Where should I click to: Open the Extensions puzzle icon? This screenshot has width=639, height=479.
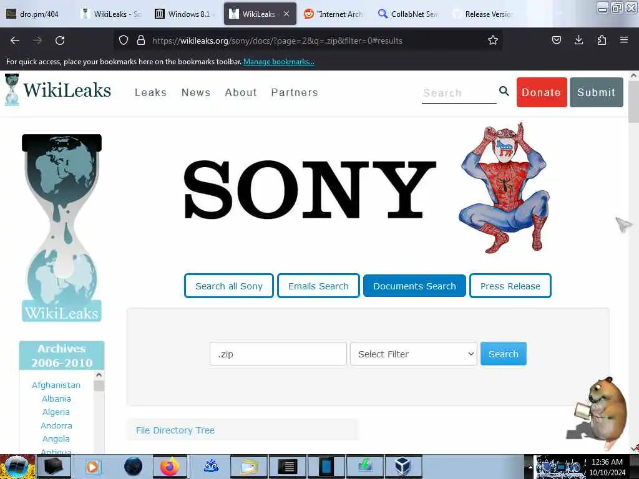coord(602,40)
